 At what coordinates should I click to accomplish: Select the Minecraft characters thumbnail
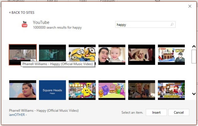[x=171, y=90]
